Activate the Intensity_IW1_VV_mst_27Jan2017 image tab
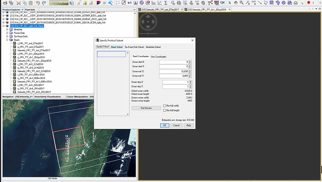Screen dimensions: 322x182 [x=160, y=10]
